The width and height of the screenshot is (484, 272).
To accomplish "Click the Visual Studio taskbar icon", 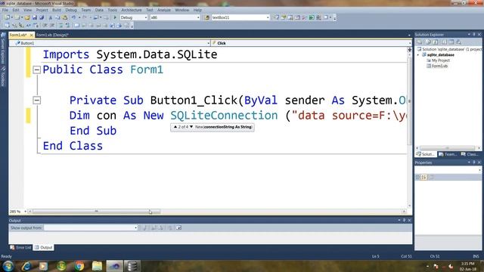I will point(114,266).
